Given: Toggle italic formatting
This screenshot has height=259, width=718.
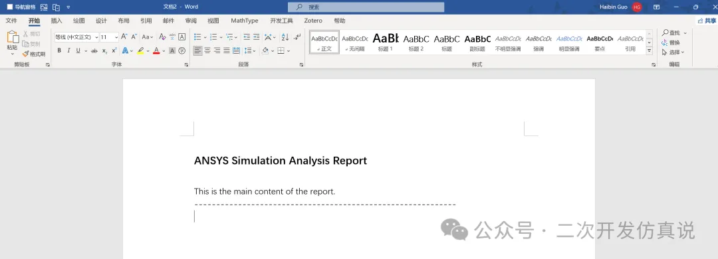Looking at the screenshot, I should point(68,50).
